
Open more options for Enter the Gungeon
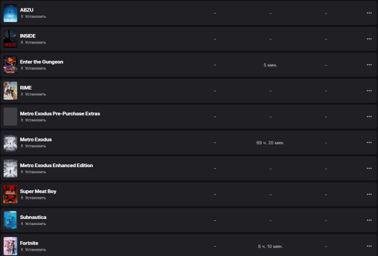(x=369, y=64)
